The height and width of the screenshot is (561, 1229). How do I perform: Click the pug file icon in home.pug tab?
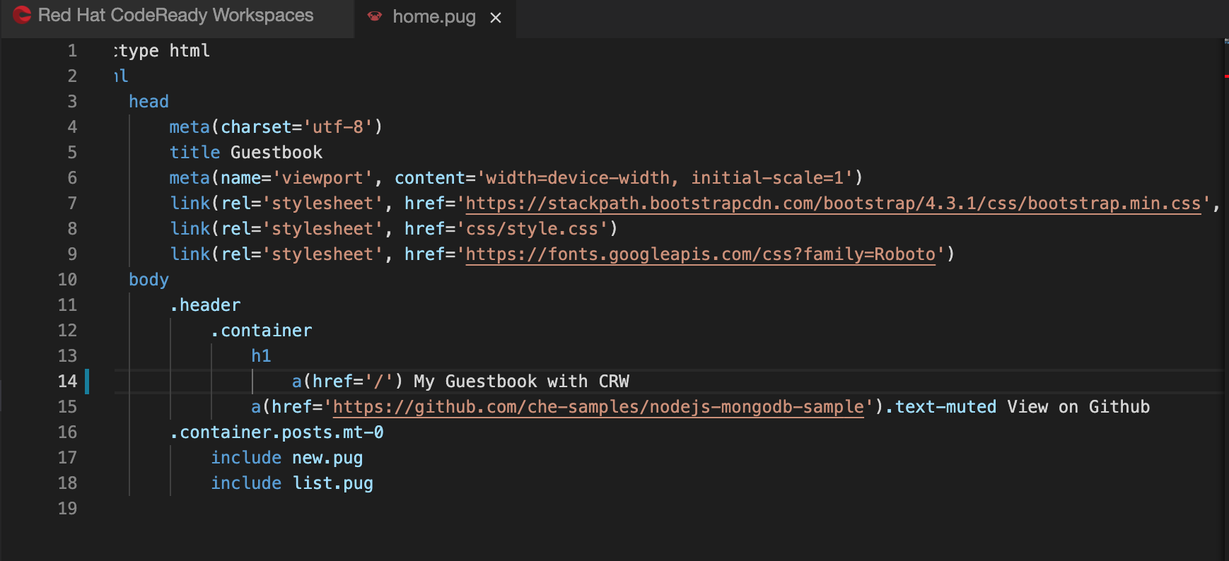click(x=375, y=16)
